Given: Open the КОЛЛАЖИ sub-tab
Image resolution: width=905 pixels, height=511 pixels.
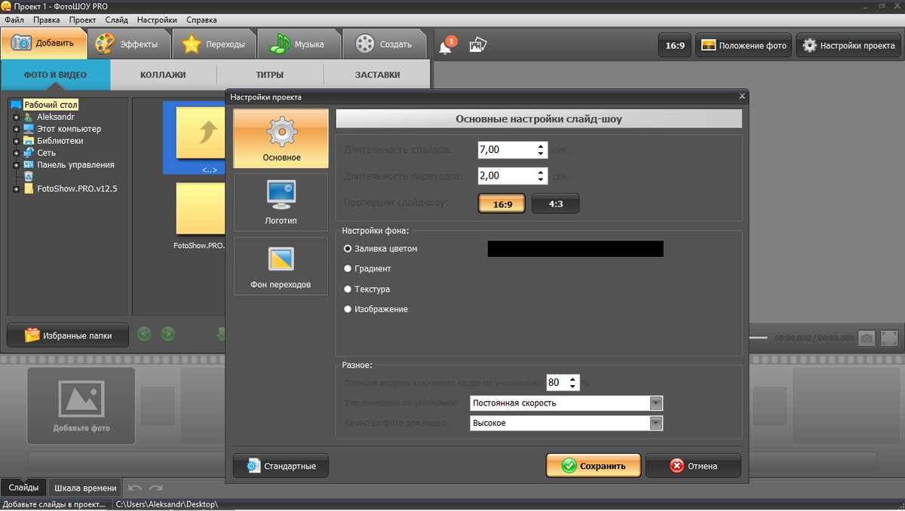Looking at the screenshot, I should pyautogui.click(x=163, y=75).
